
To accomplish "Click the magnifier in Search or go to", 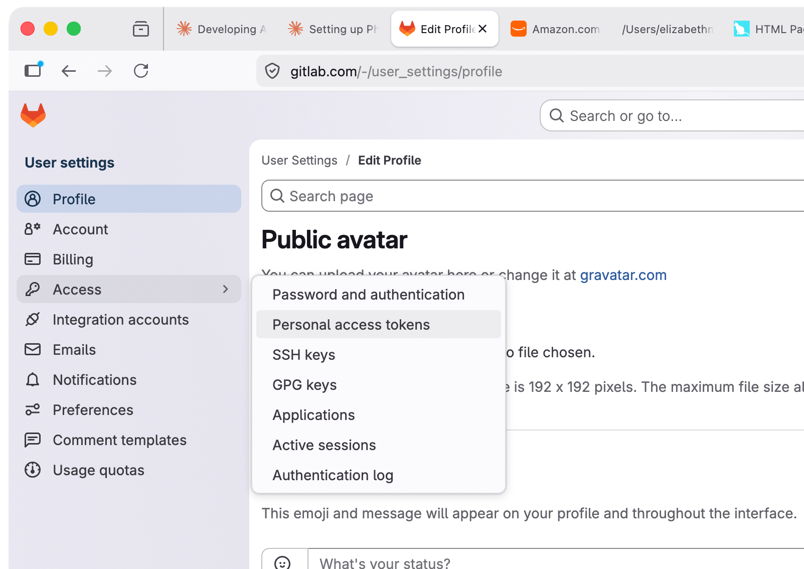I will pos(557,115).
